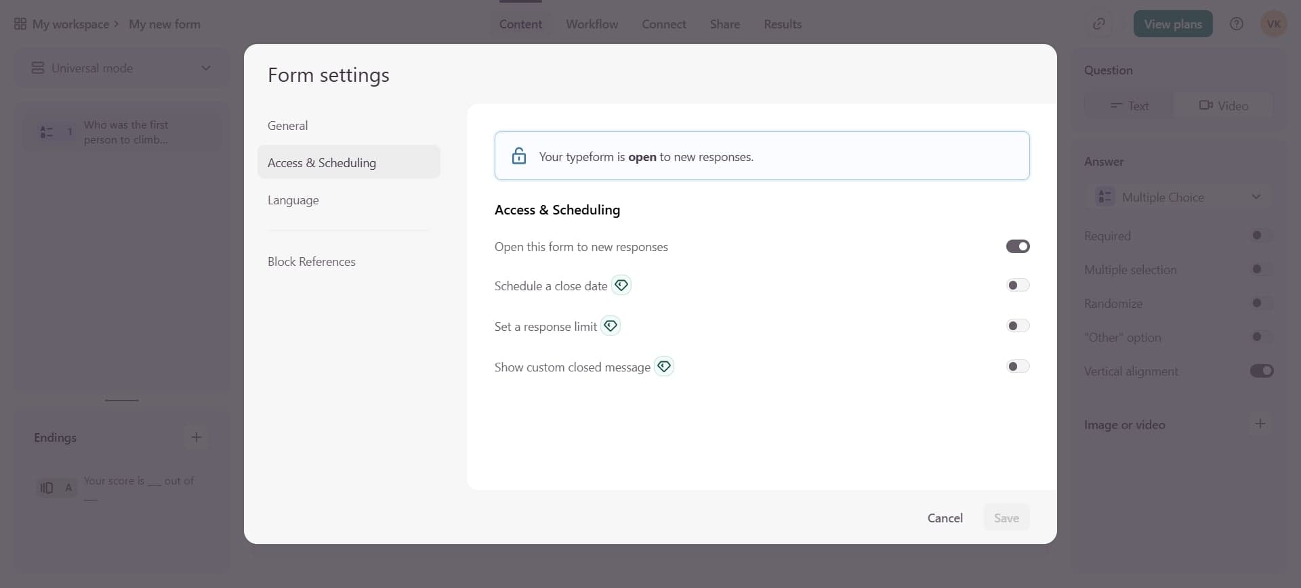Screen dimensions: 1301x588
Task: Enable Set a response limit switch
Action: pos(1018,325)
